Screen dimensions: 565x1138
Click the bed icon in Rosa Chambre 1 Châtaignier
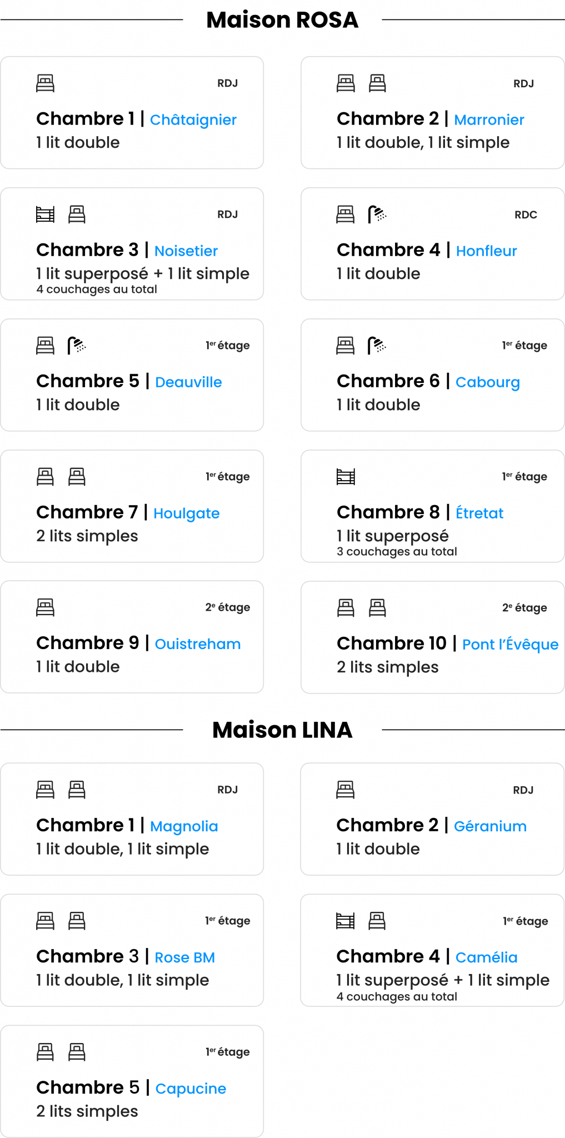[x=45, y=83]
